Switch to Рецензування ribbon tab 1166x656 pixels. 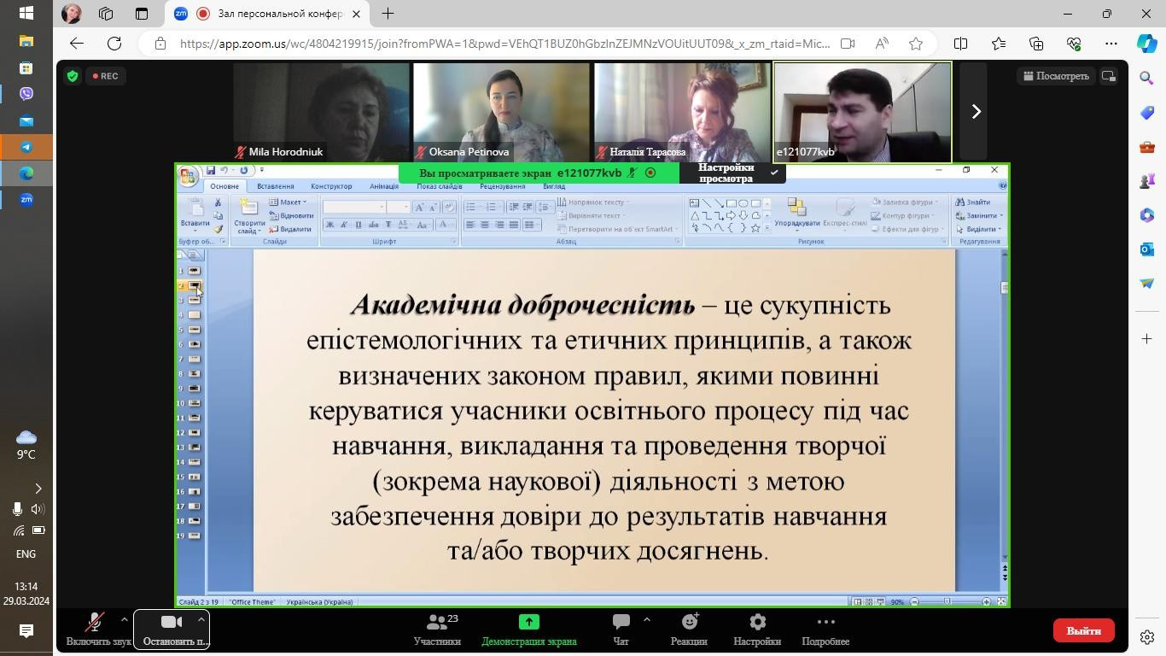click(x=502, y=186)
